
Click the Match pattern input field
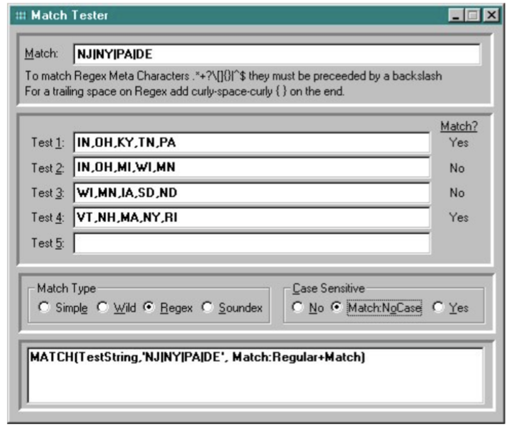[x=276, y=55]
